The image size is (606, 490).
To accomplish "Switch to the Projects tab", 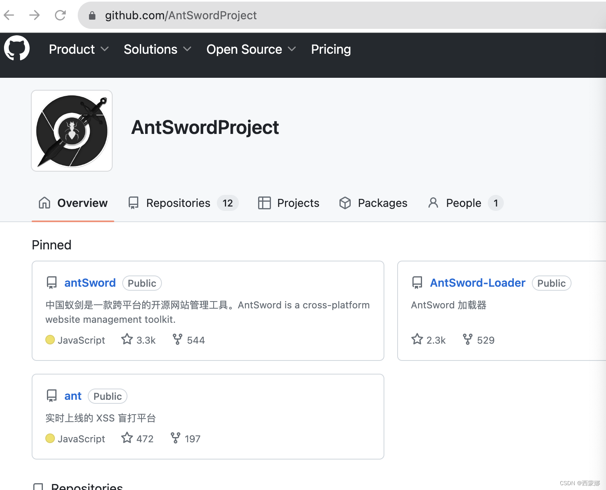I will pos(289,203).
